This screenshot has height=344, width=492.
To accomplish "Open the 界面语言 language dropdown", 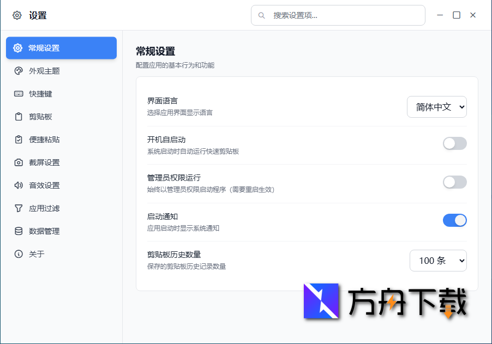I will 436,107.
